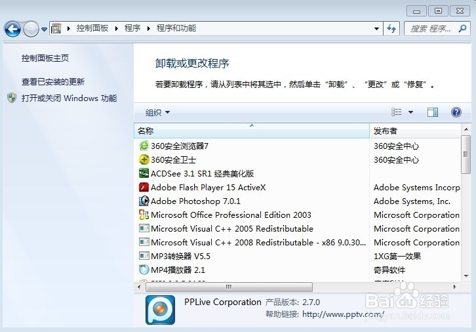Select 控制面板 in the breadcrumb

click(x=92, y=28)
